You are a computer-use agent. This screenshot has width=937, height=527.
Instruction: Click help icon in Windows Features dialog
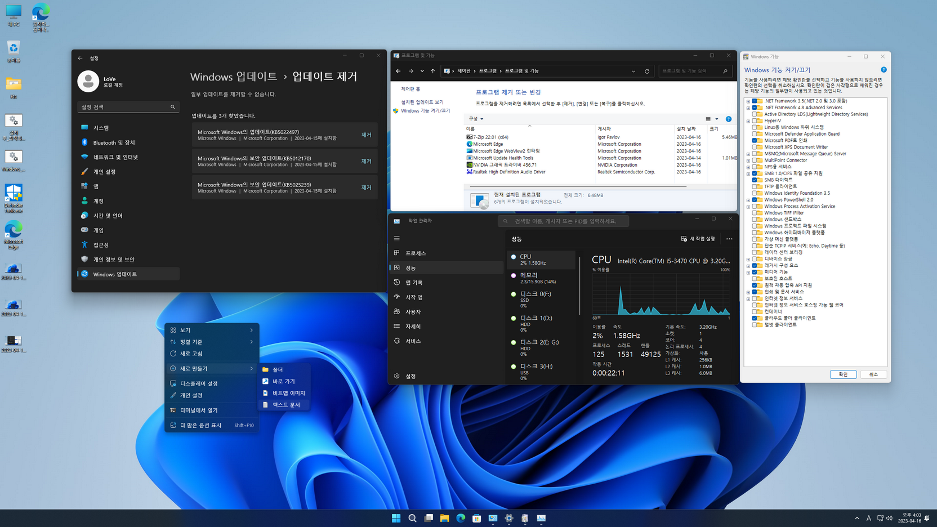pos(884,70)
